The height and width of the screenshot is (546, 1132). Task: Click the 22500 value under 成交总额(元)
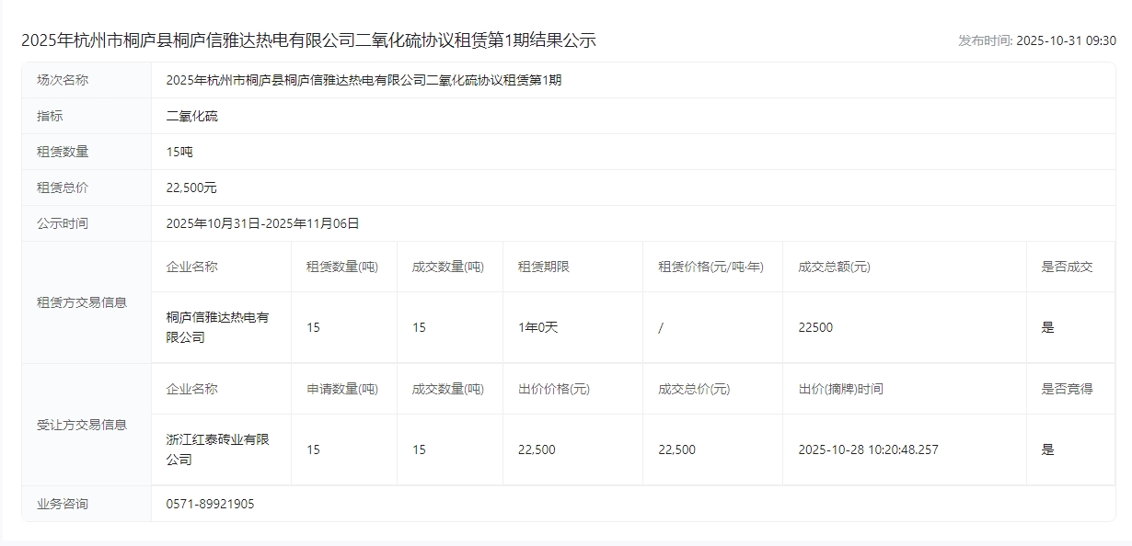814,327
